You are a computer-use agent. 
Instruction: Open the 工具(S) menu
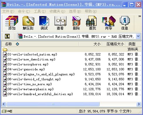pyautogui.click(x=40, y=11)
